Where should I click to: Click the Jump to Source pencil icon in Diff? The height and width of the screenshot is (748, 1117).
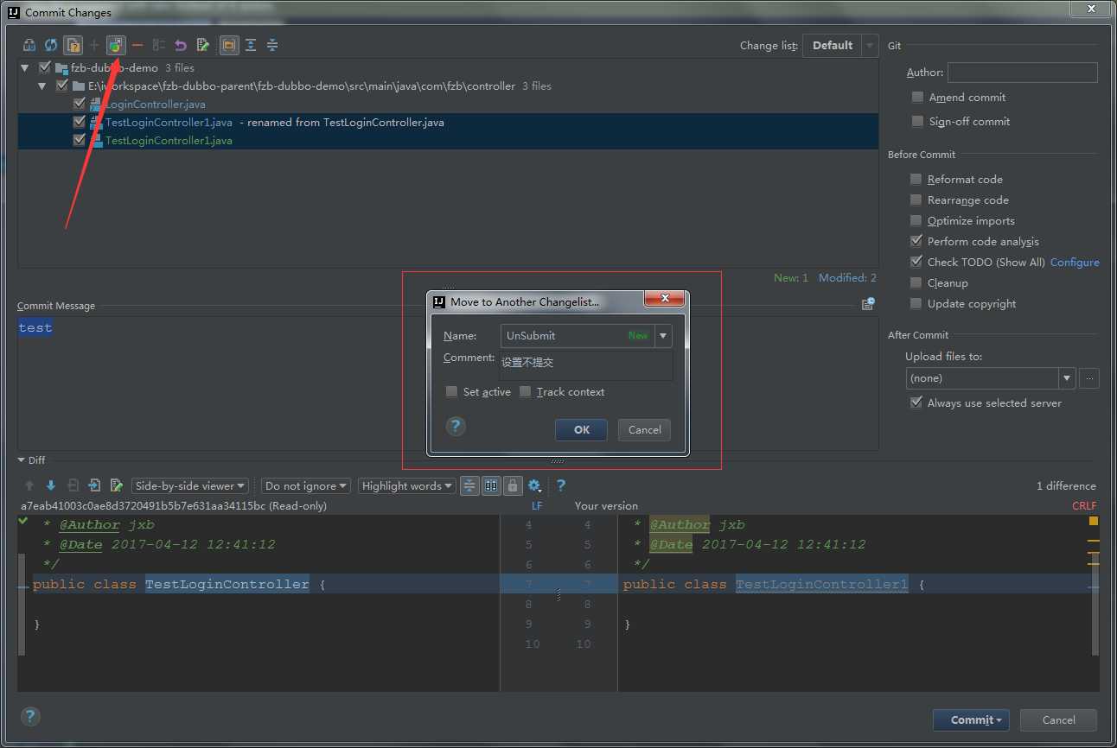coord(116,485)
